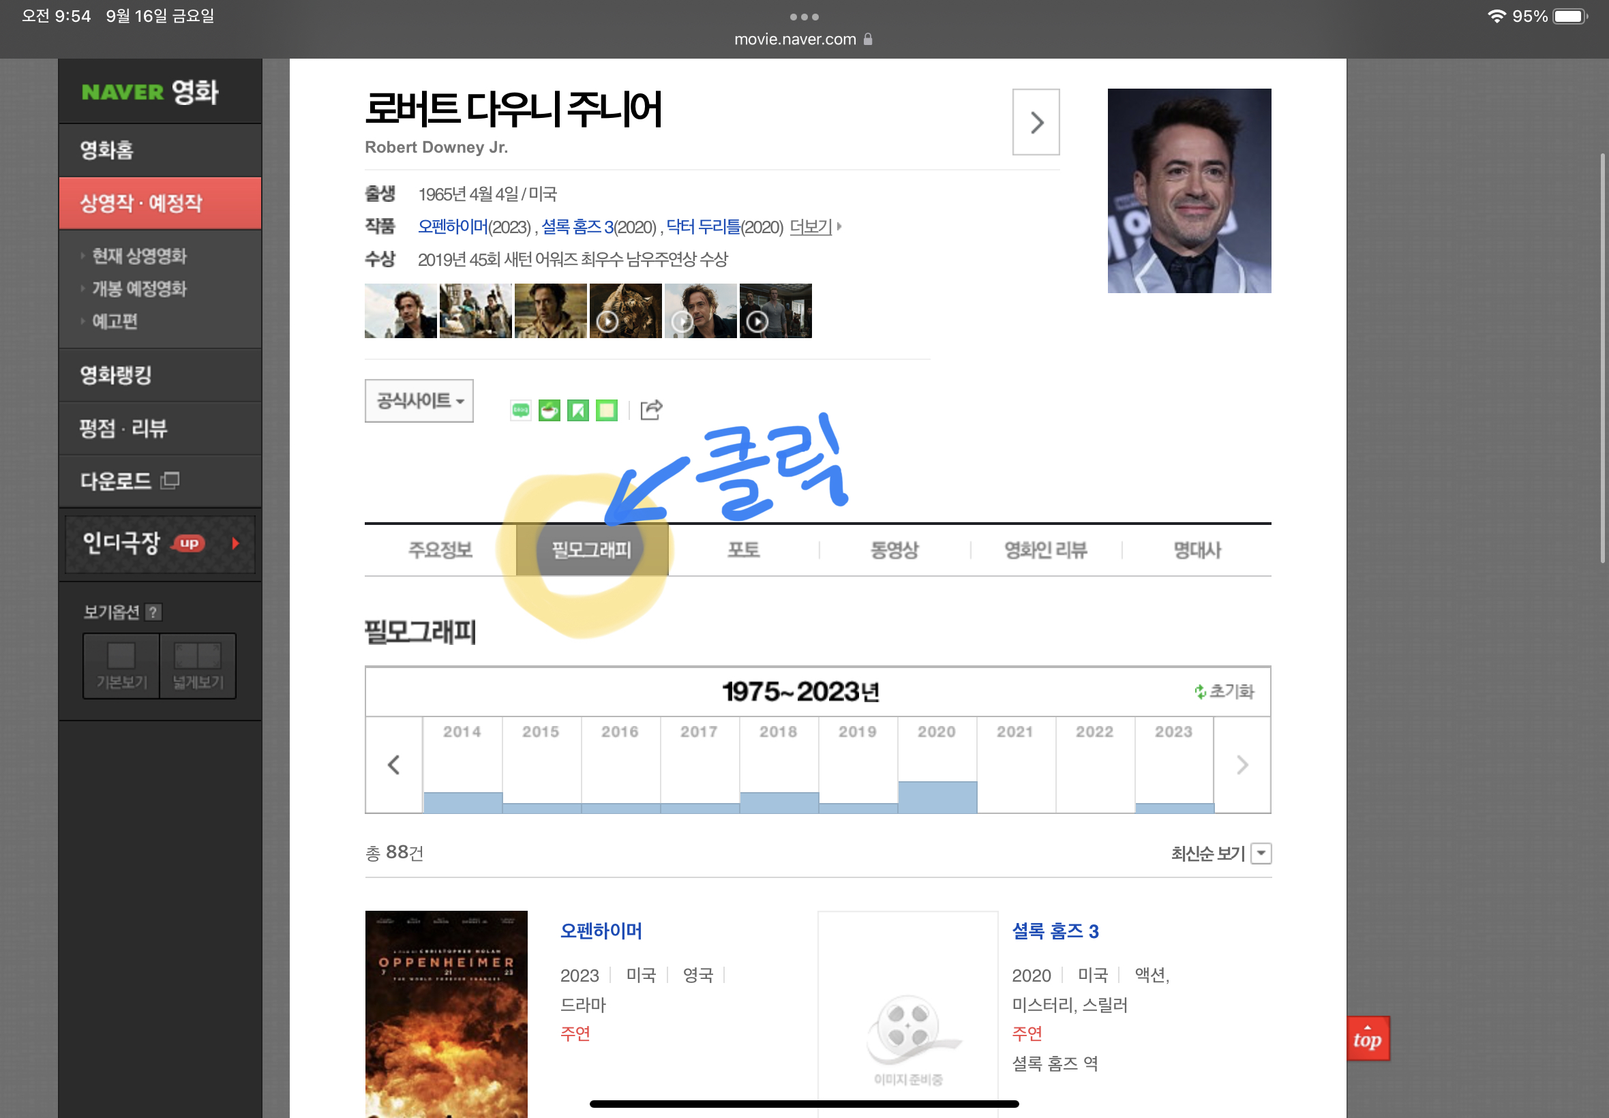Open 공식사이트 dropdown
Viewport: 1609px width, 1118px height.
point(419,401)
